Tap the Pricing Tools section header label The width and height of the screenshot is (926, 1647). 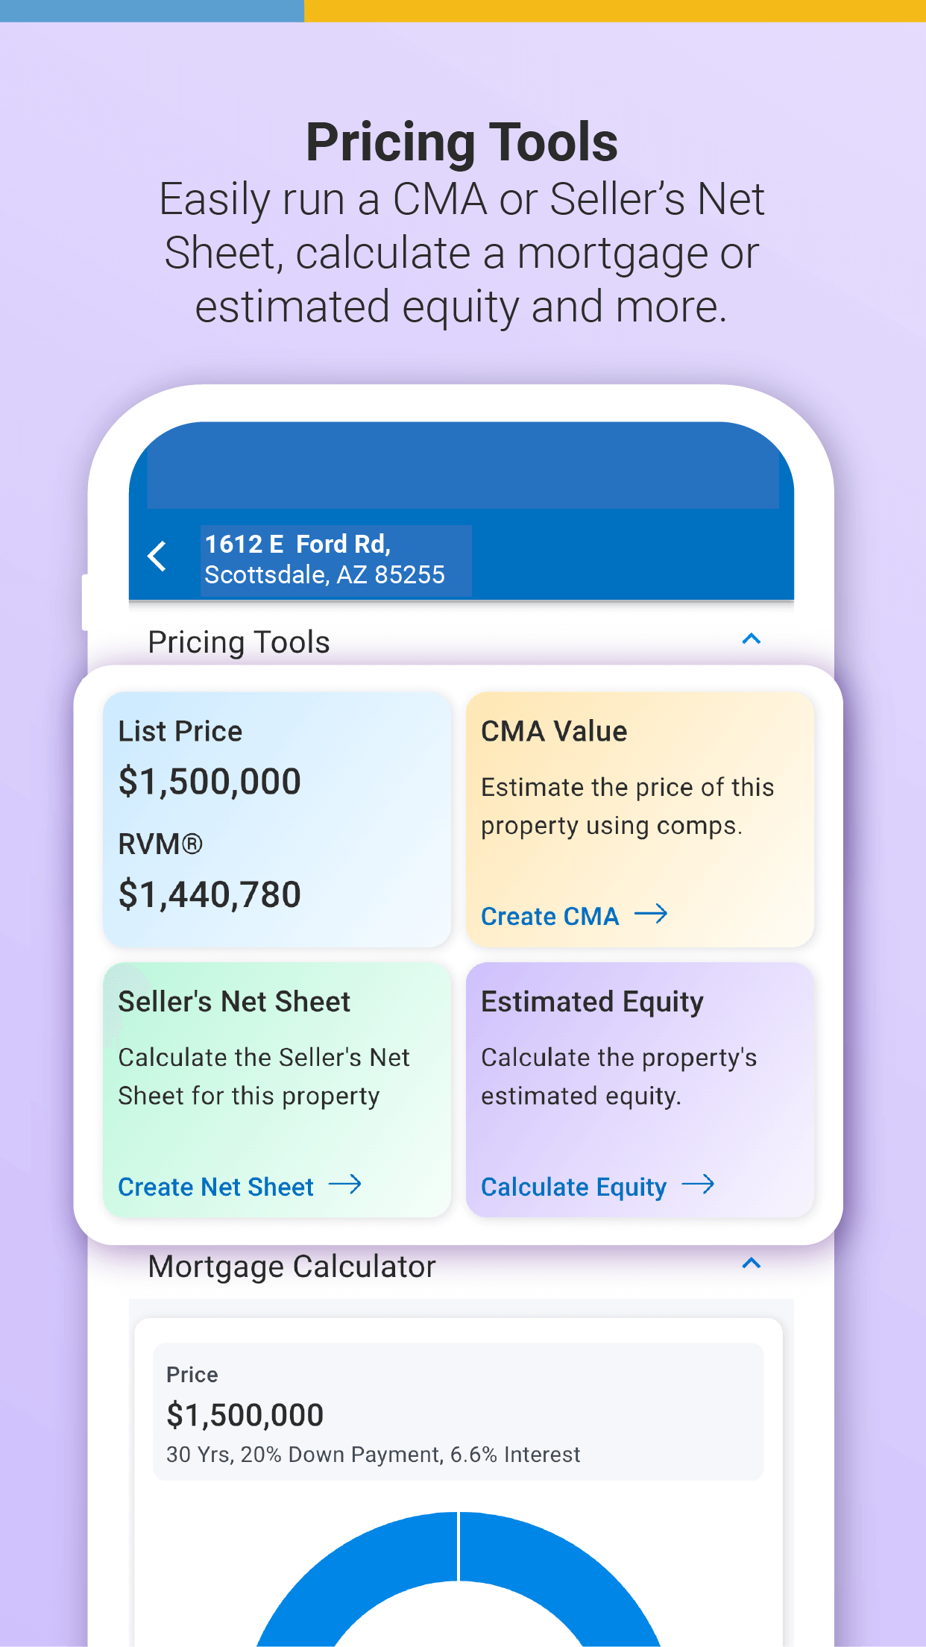tap(239, 642)
